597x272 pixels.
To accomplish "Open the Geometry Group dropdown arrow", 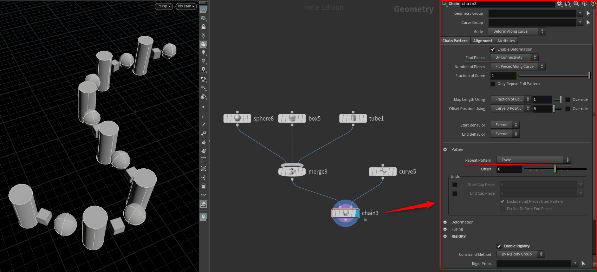I will [x=580, y=13].
